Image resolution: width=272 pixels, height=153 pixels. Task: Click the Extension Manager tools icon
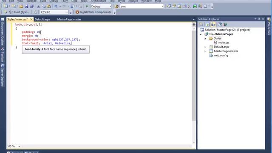click(190, 6)
